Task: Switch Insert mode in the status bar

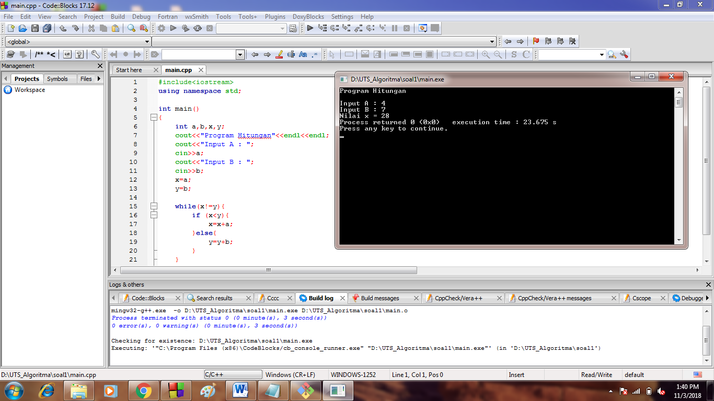Action: click(x=515, y=374)
